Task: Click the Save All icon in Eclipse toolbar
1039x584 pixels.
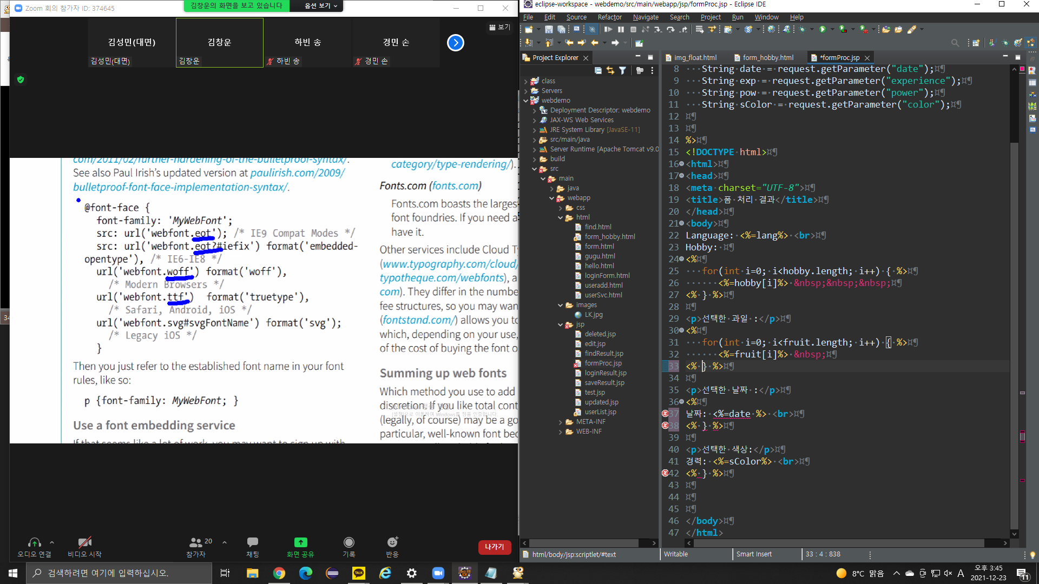Action: point(561,30)
